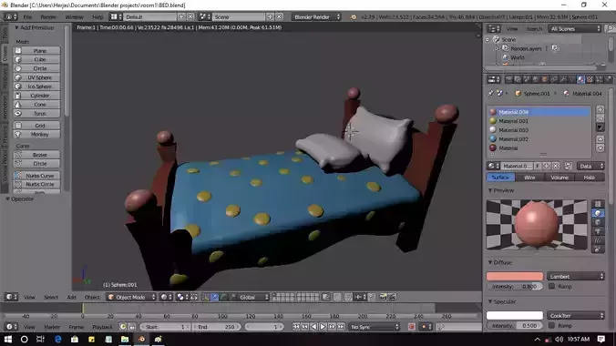
Task: Select Material.001 slot
Action: pos(539,121)
